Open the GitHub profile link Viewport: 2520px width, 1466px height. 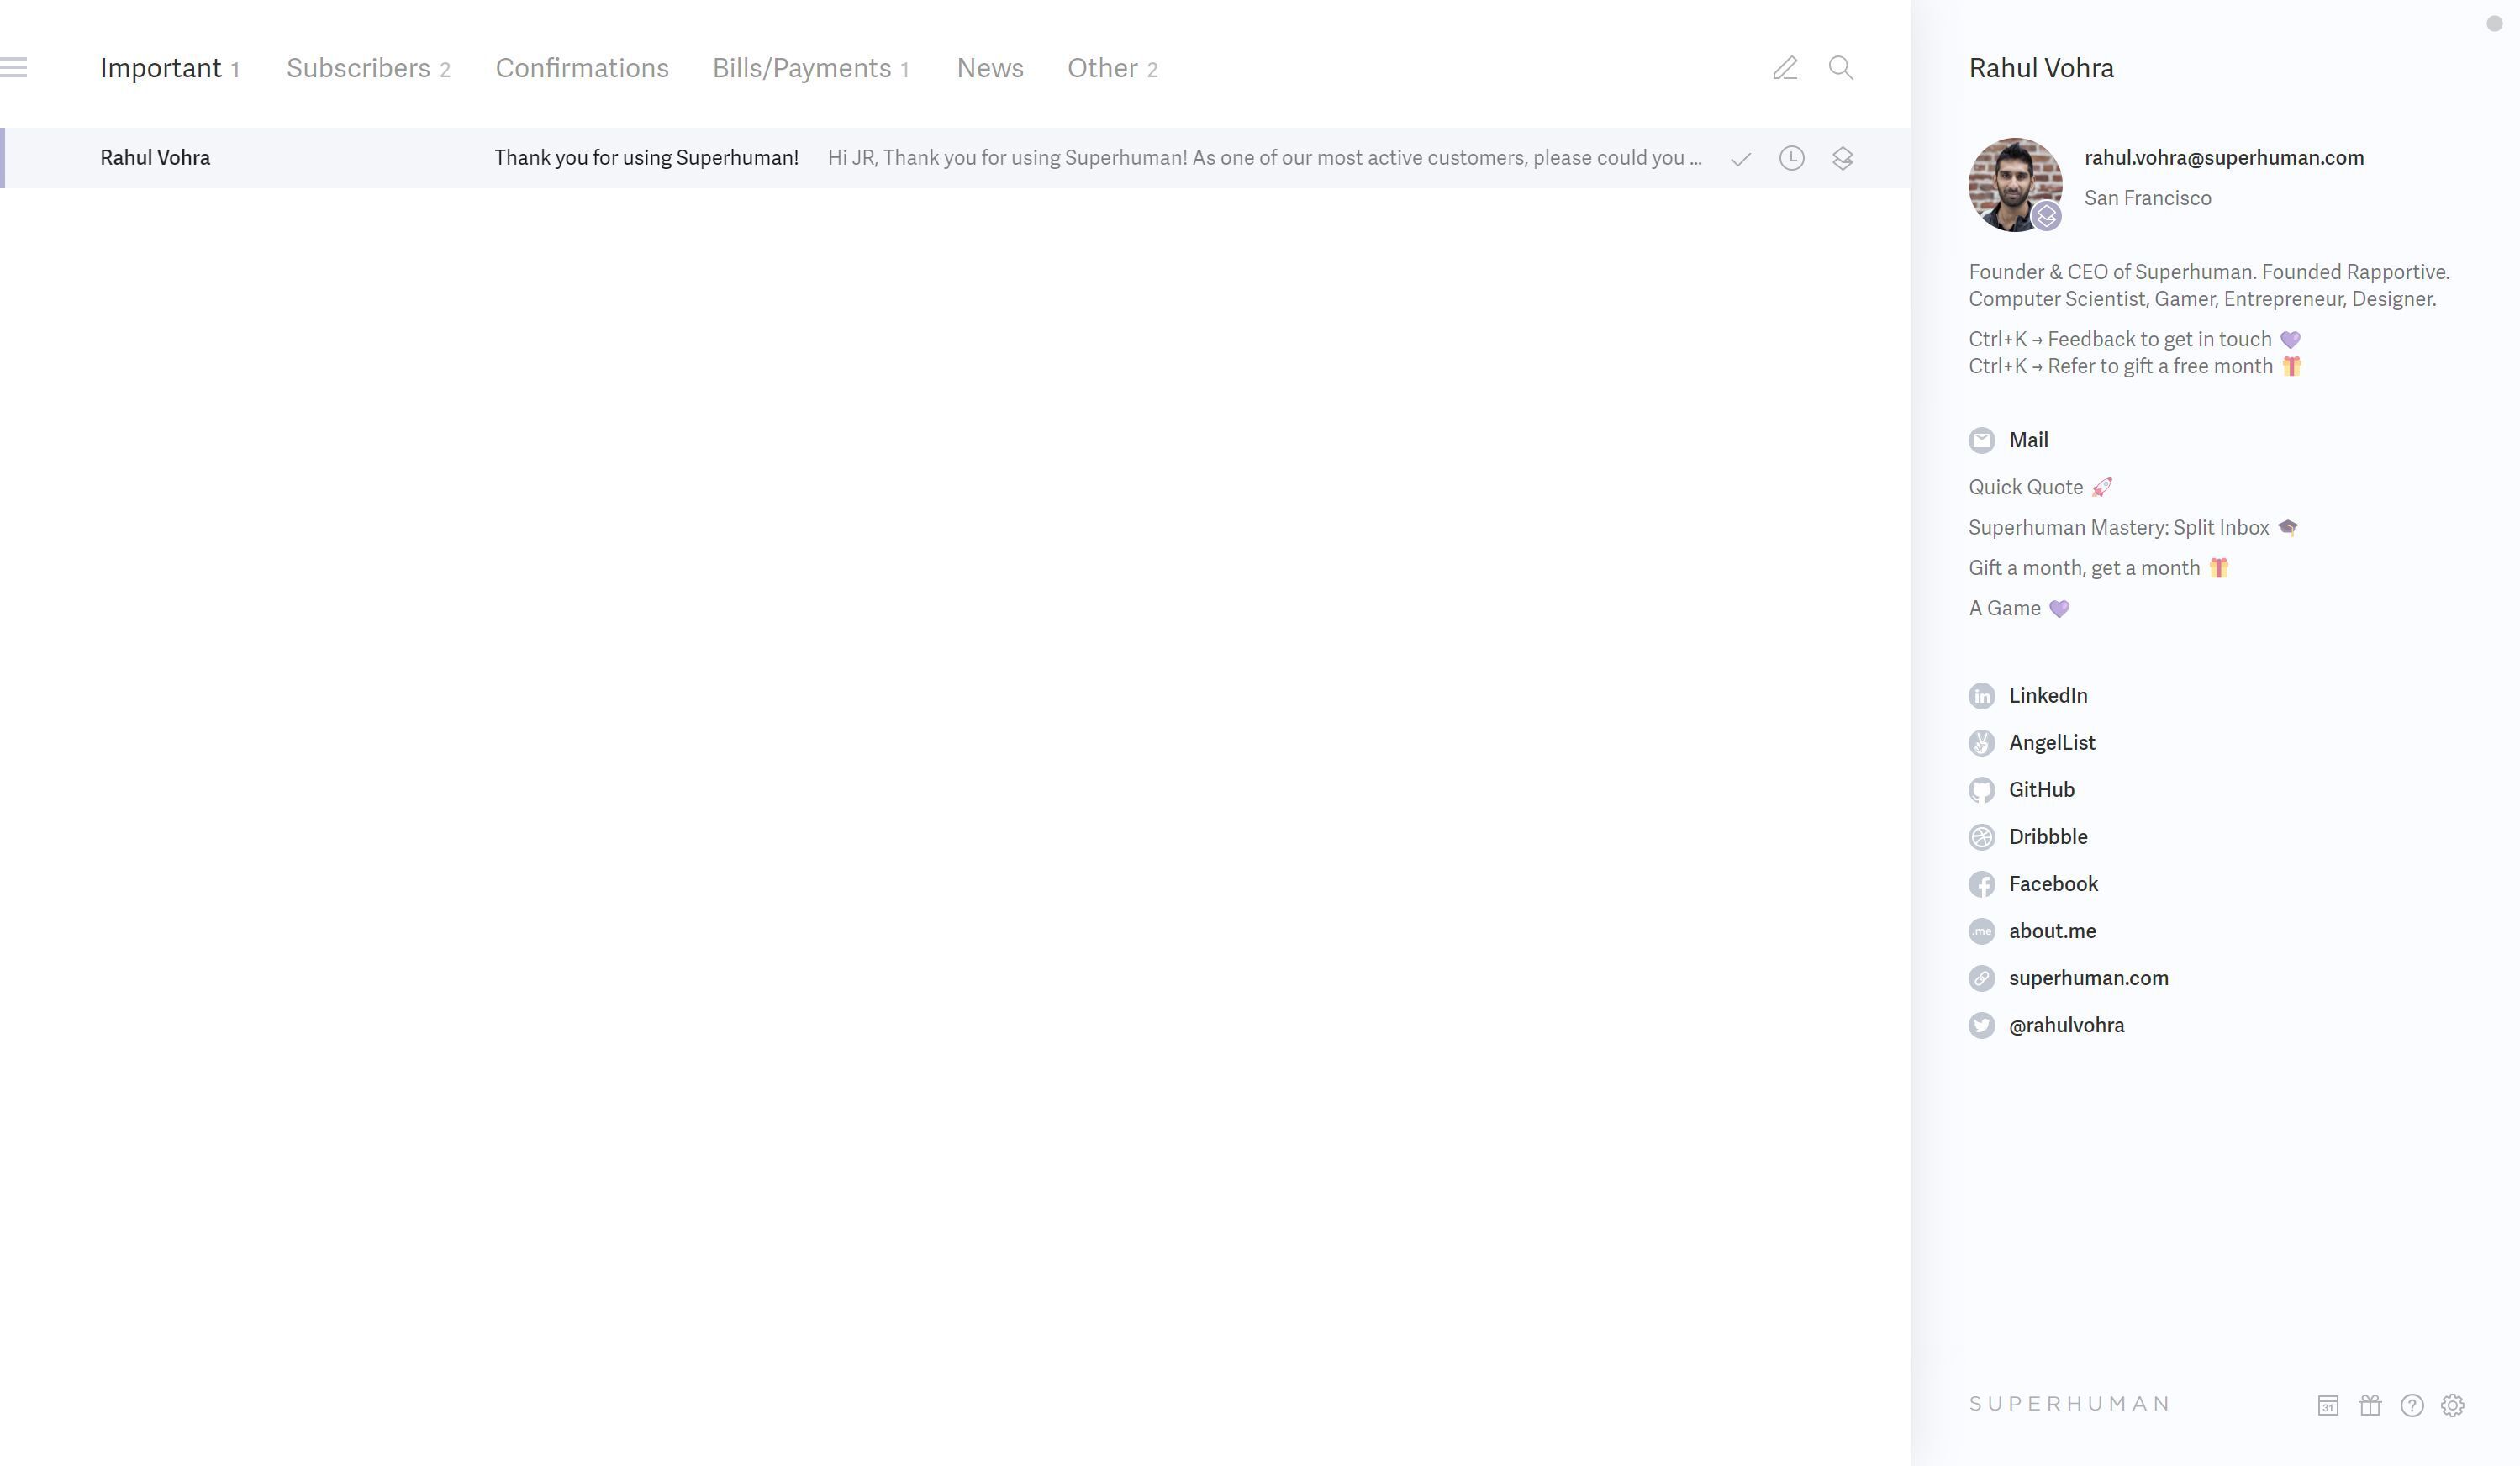[2041, 790]
